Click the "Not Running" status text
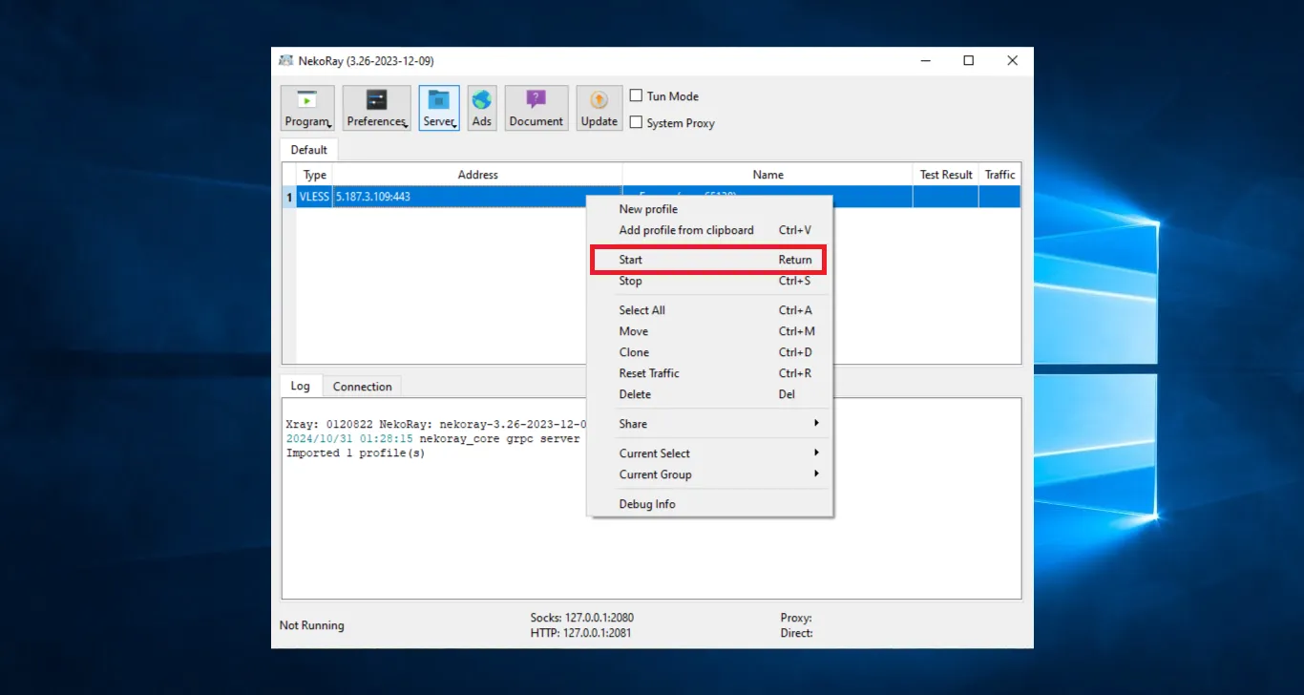 (x=311, y=625)
